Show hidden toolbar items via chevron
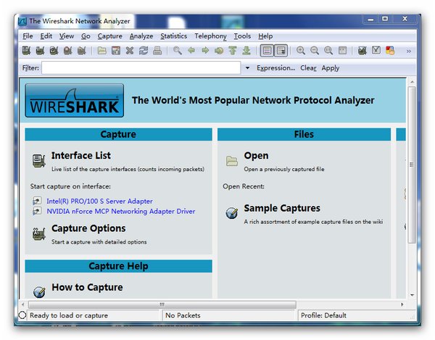Viewport: 435px width, 340px height. tap(409, 51)
